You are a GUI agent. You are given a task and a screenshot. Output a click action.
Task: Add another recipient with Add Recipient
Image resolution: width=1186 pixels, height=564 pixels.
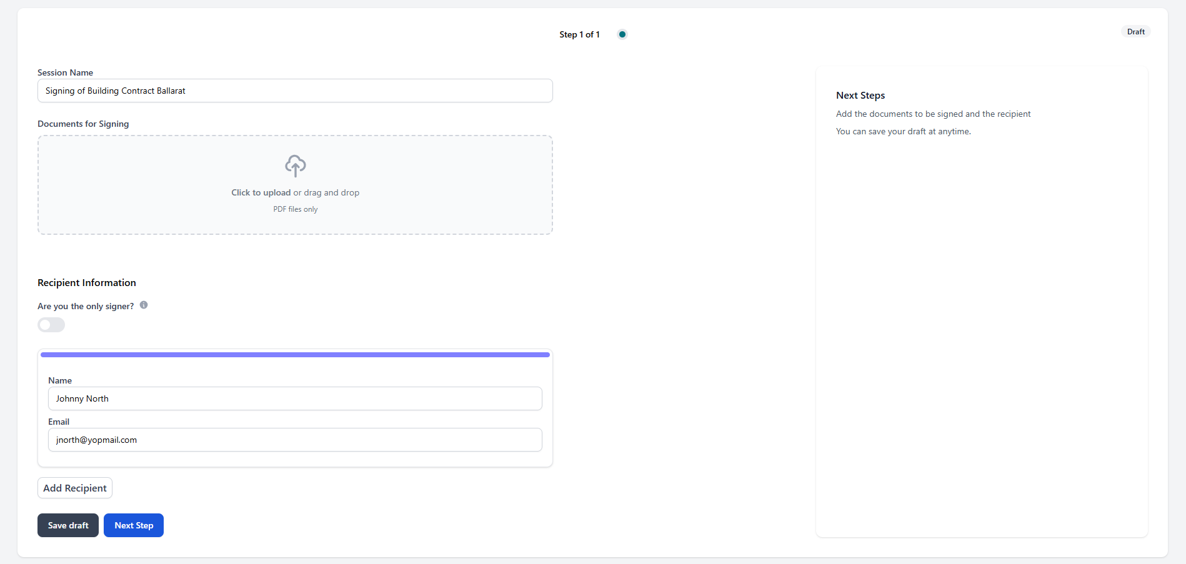point(74,487)
